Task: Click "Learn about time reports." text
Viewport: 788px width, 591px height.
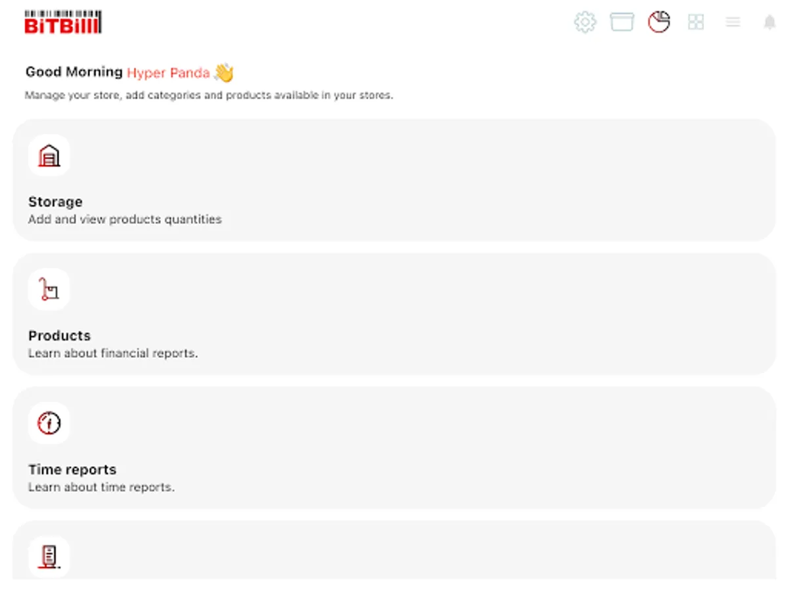Action: [101, 487]
